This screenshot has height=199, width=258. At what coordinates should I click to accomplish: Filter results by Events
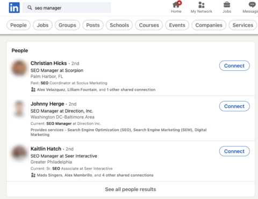point(177,25)
